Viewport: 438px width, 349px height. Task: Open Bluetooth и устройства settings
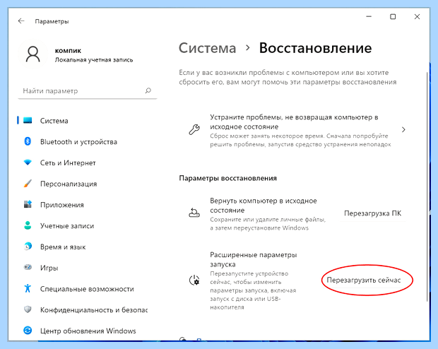(87, 142)
